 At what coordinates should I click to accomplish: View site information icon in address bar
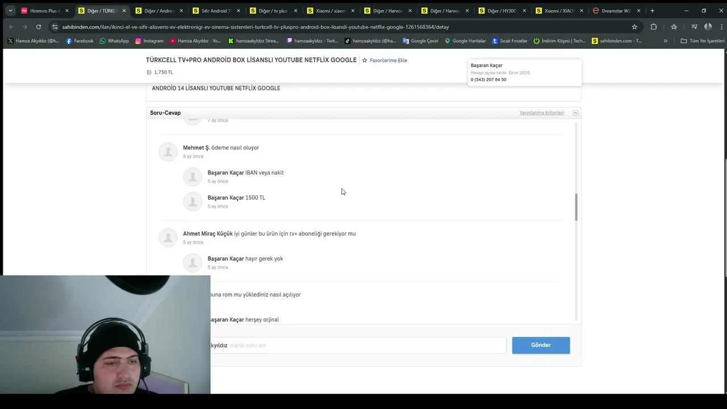click(55, 27)
